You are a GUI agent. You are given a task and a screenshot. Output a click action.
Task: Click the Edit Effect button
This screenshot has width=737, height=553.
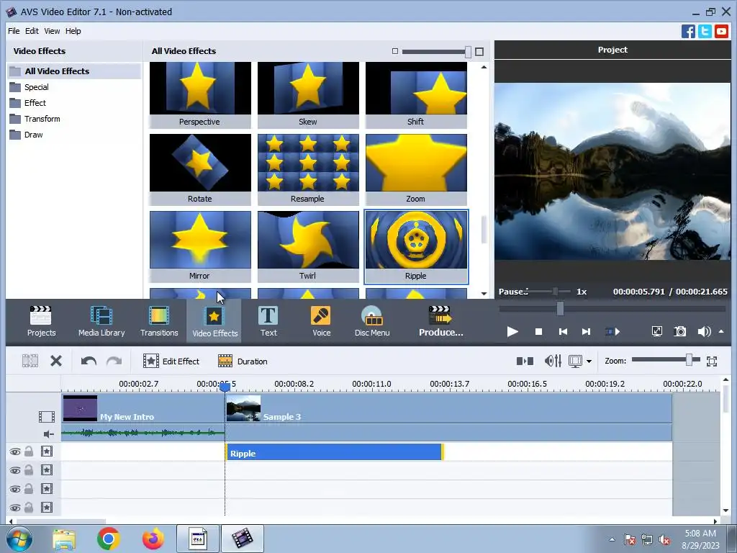171,361
